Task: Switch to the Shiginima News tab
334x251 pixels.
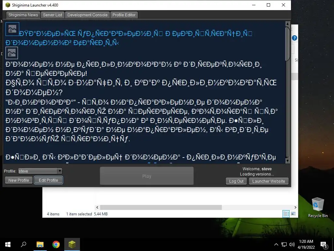Action: pyautogui.click(x=23, y=15)
